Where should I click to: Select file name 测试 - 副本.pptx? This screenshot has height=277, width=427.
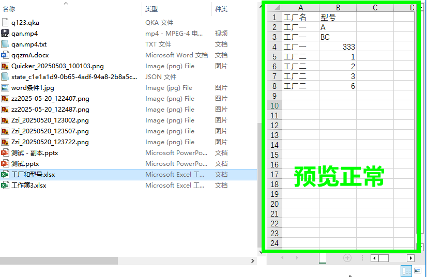click(35, 153)
